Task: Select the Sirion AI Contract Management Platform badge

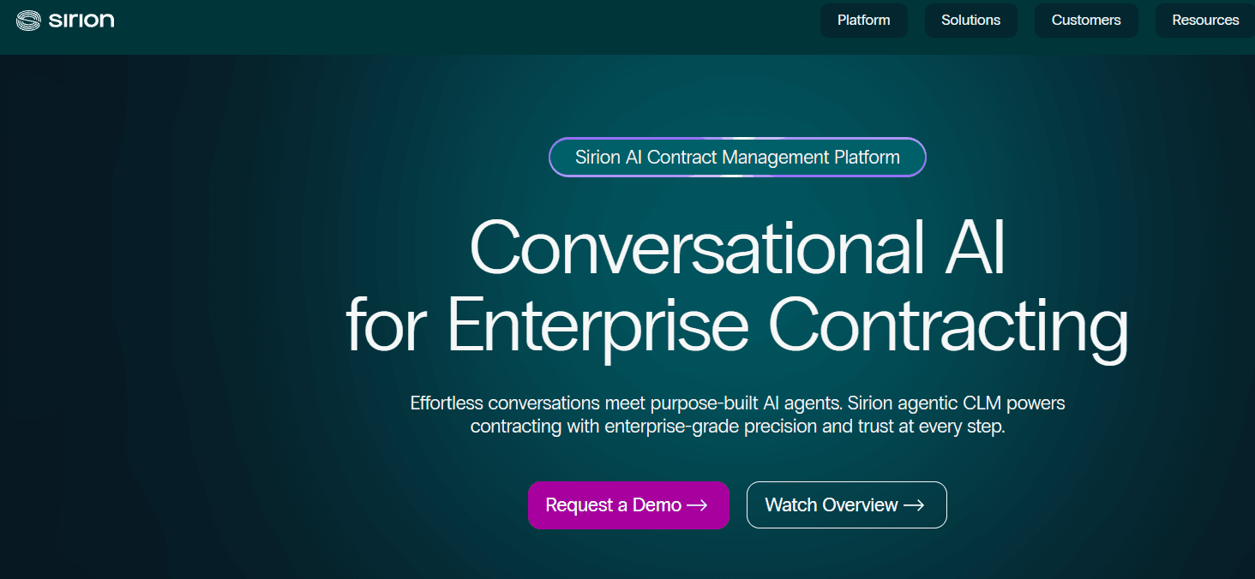Action: [x=737, y=158]
